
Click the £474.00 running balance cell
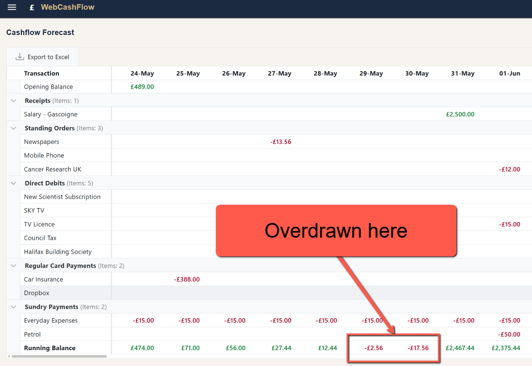142,348
